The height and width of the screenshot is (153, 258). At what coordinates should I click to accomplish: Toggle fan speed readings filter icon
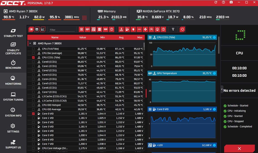pyautogui.click(x=145, y=29)
